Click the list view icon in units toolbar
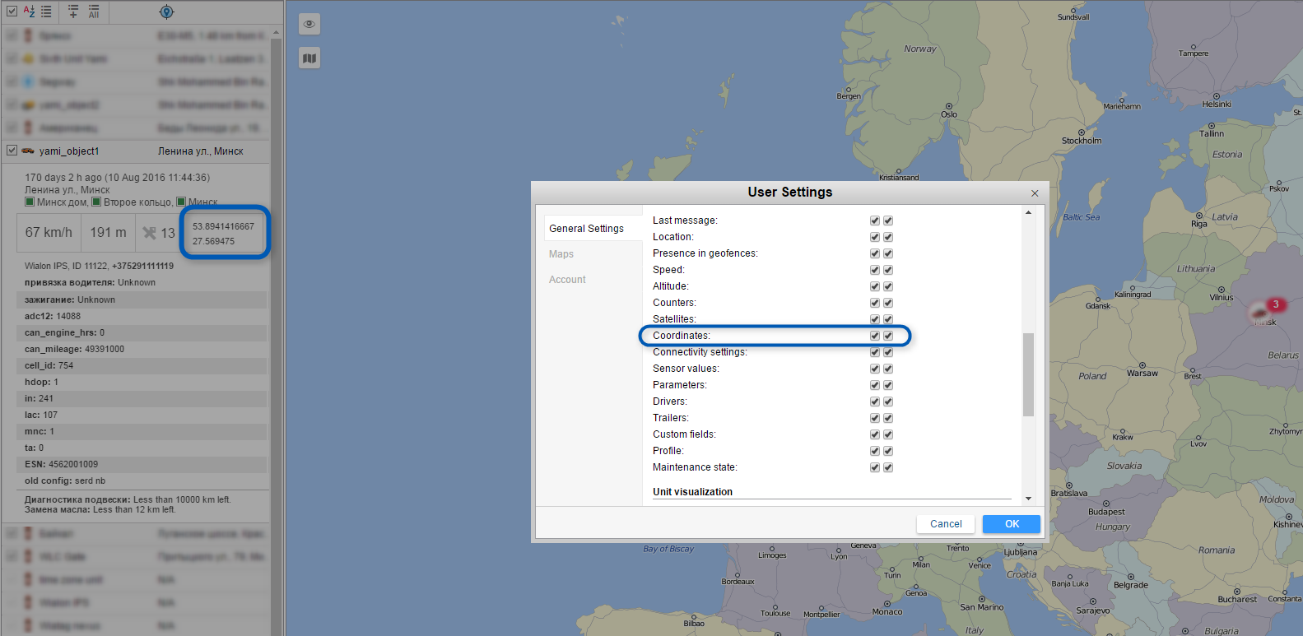 tap(46, 12)
